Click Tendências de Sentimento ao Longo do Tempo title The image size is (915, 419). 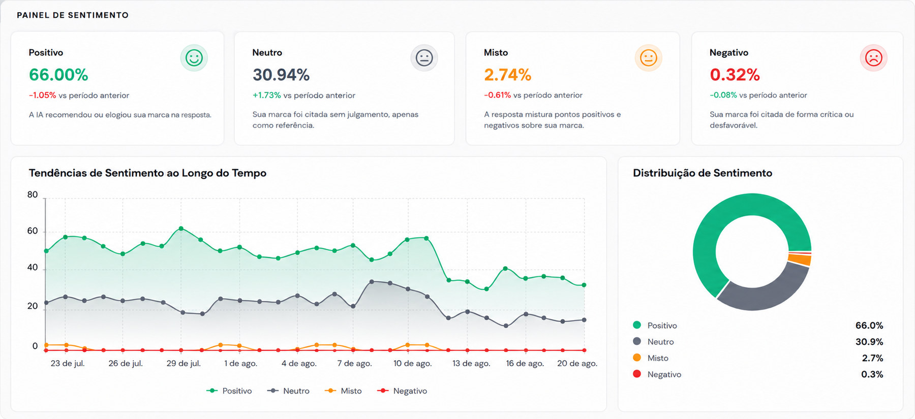coord(147,173)
